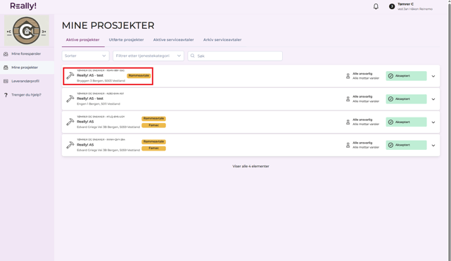This screenshot has height=261, width=451.
Task: Click the Viser alle 4 elementer text
Action: pos(250,166)
